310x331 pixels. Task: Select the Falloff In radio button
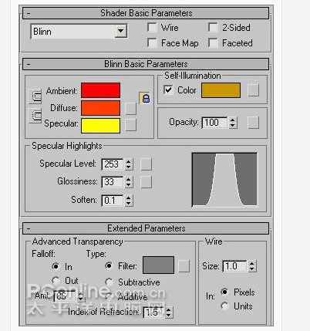click(56, 266)
